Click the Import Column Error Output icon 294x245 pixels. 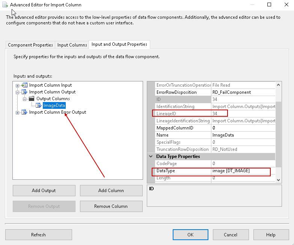[24, 112]
